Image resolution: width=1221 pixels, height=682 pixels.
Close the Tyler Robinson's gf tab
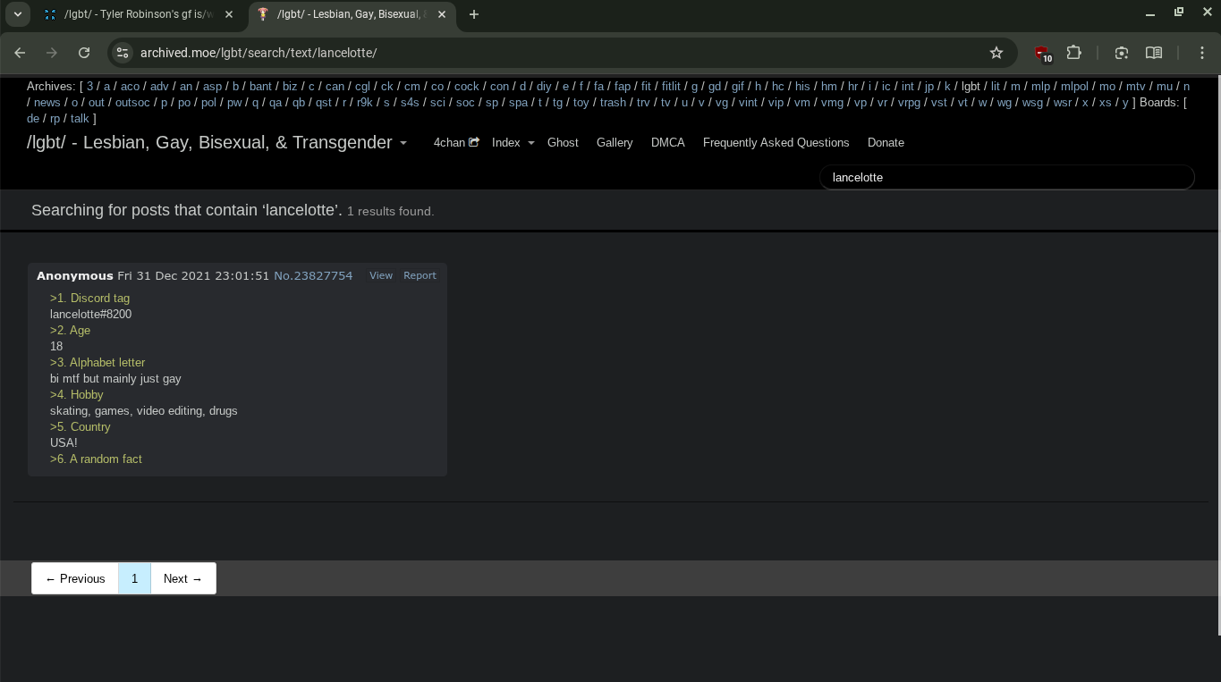[x=229, y=14]
